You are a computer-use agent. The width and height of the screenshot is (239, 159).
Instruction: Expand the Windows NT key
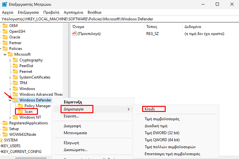coord(10,118)
